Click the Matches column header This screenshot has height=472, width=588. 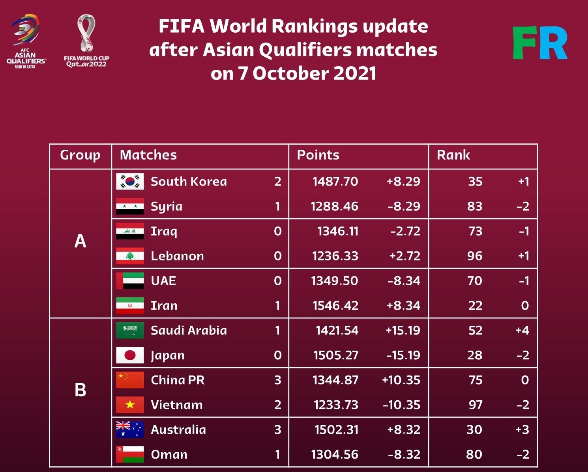[x=148, y=155]
